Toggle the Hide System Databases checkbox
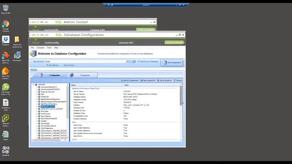 (139, 61)
